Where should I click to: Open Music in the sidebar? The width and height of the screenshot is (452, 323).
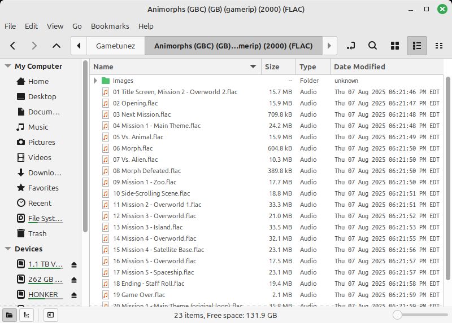tap(38, 127)
